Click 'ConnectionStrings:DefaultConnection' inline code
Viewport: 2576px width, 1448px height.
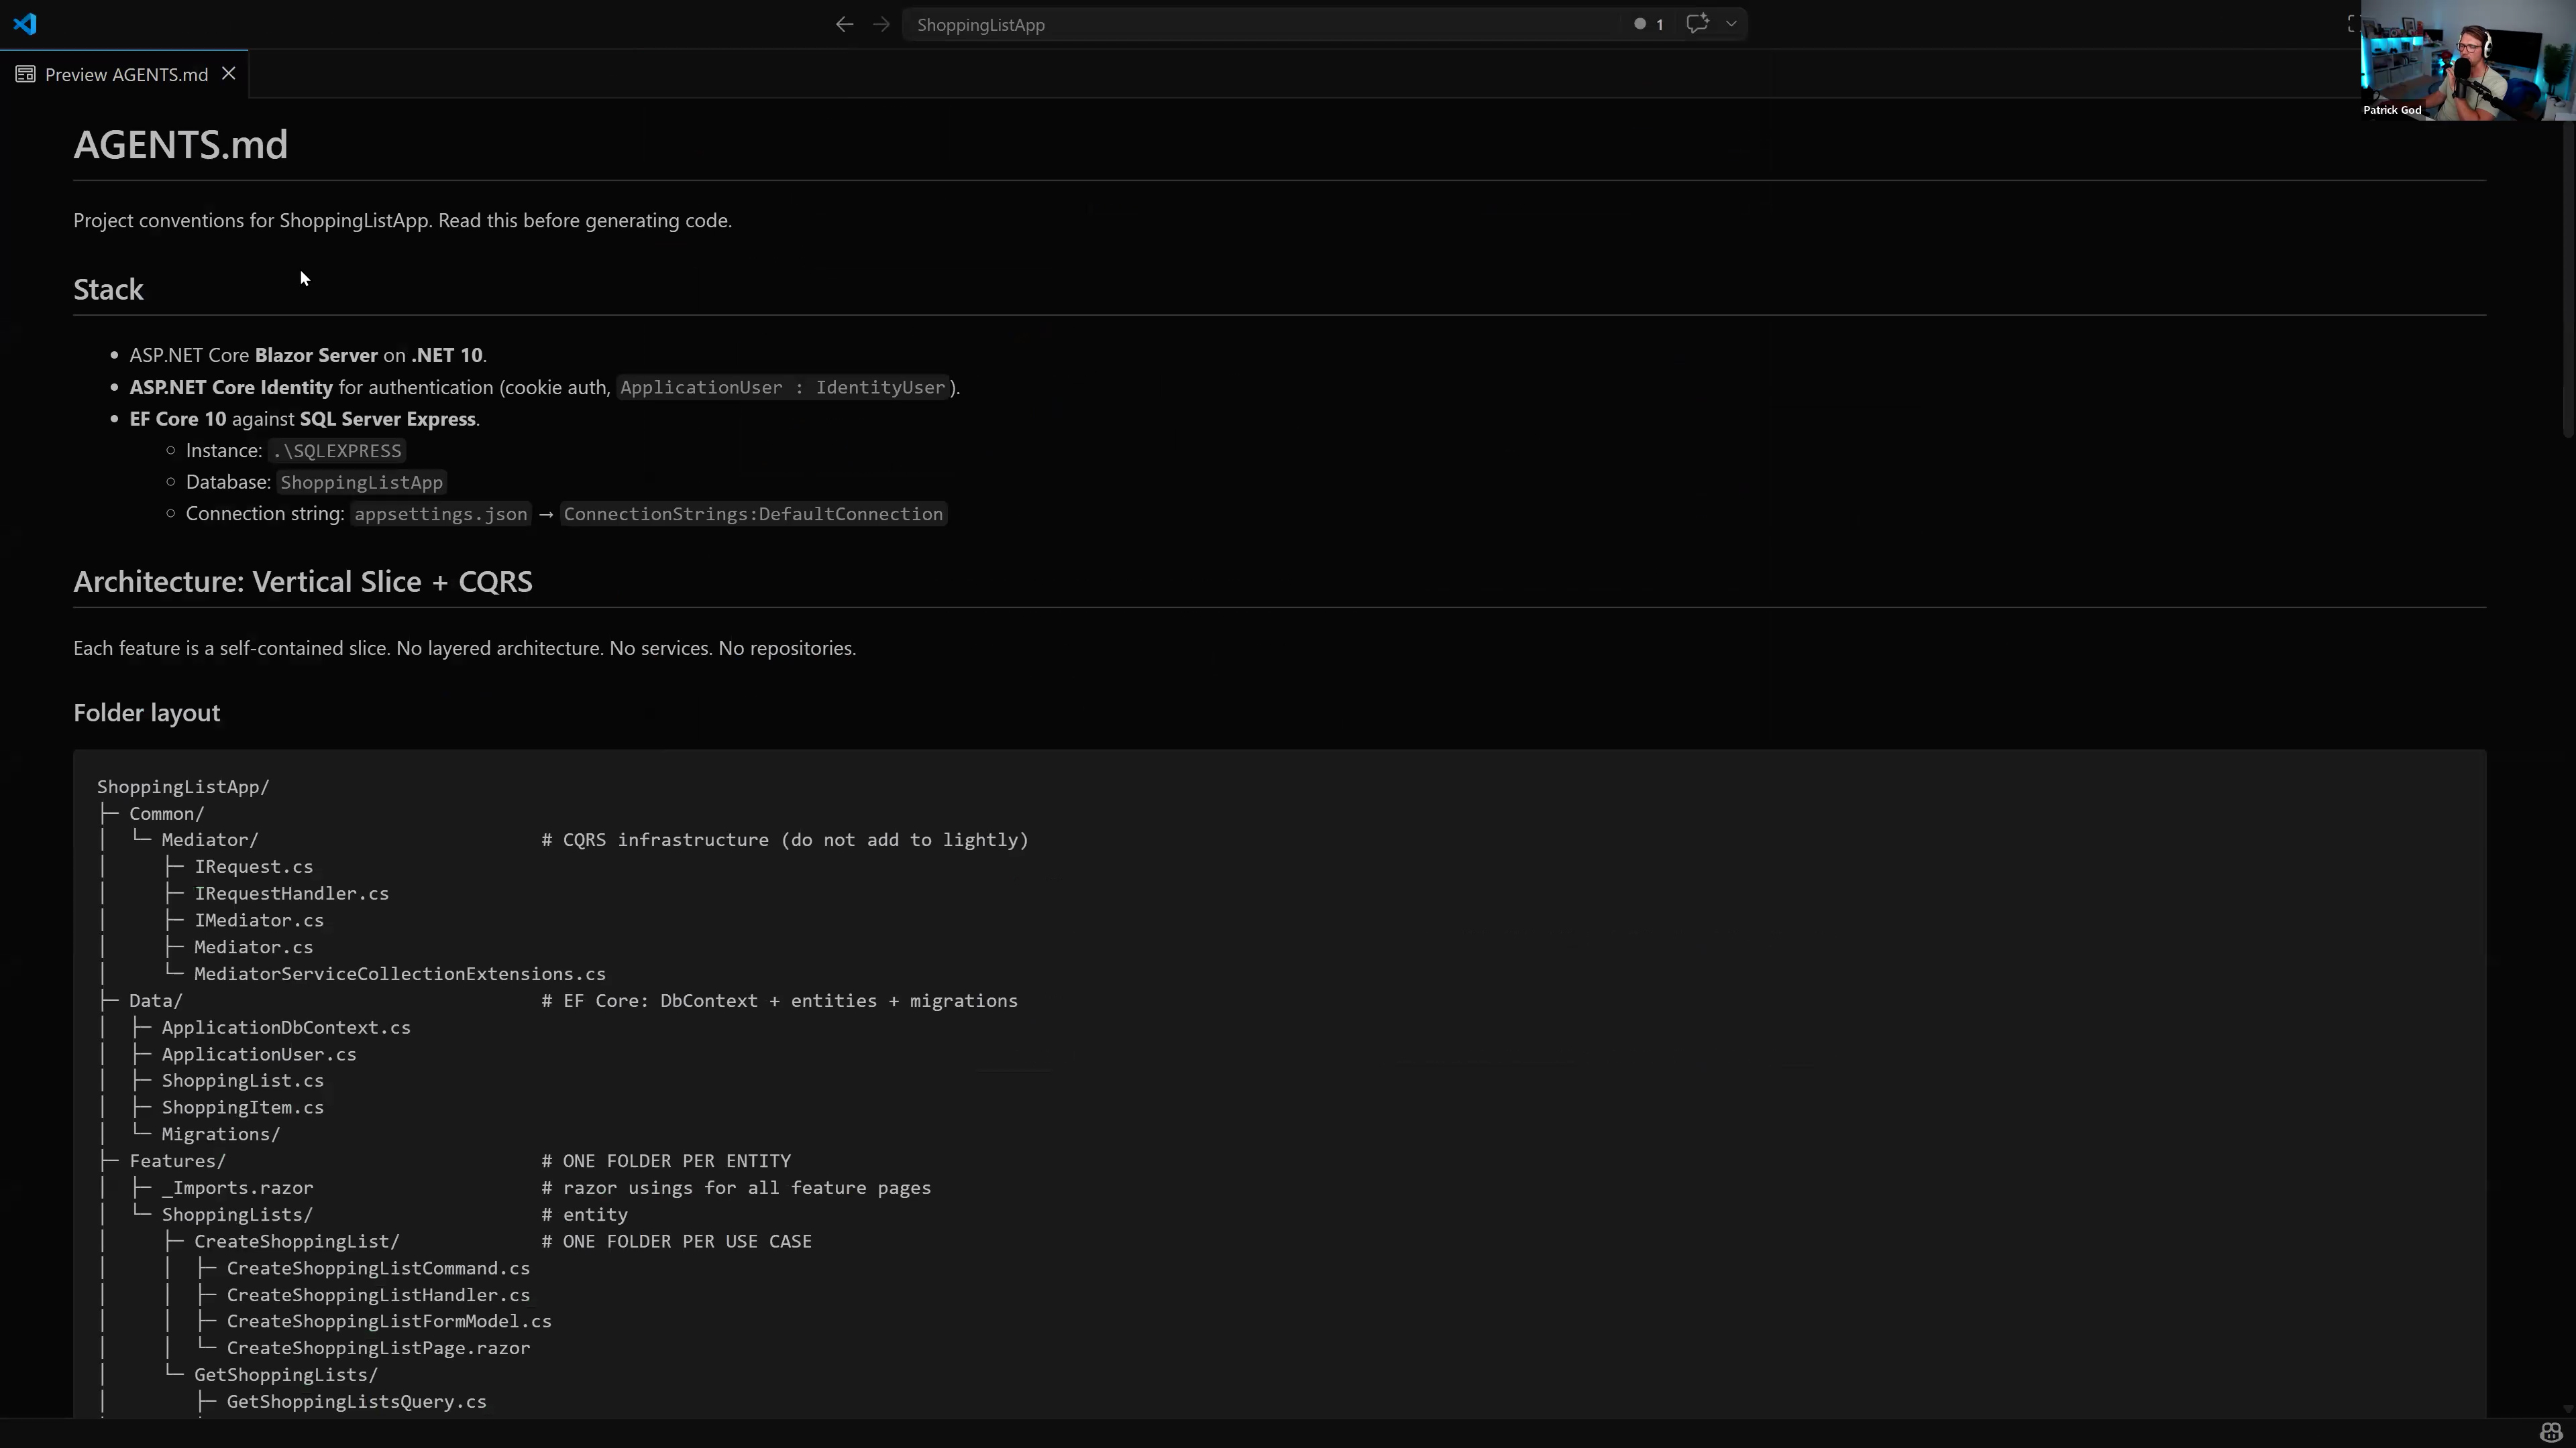[753, 514]
